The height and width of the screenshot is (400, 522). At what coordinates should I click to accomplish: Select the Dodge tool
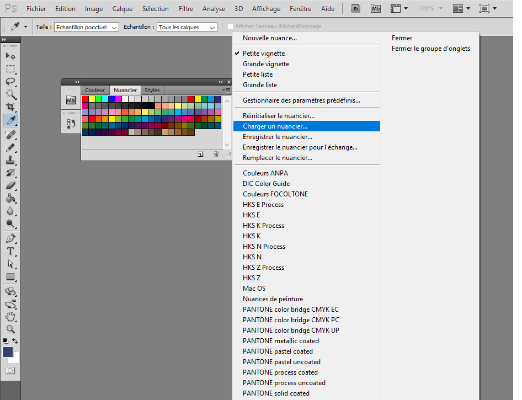point(10,223)
